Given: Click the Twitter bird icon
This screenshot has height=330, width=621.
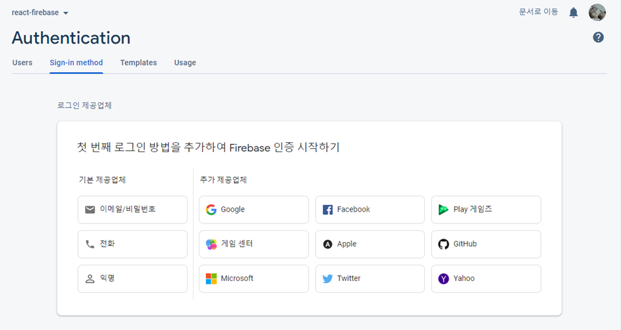Looking at the screenshot, I should coord(328,278).
